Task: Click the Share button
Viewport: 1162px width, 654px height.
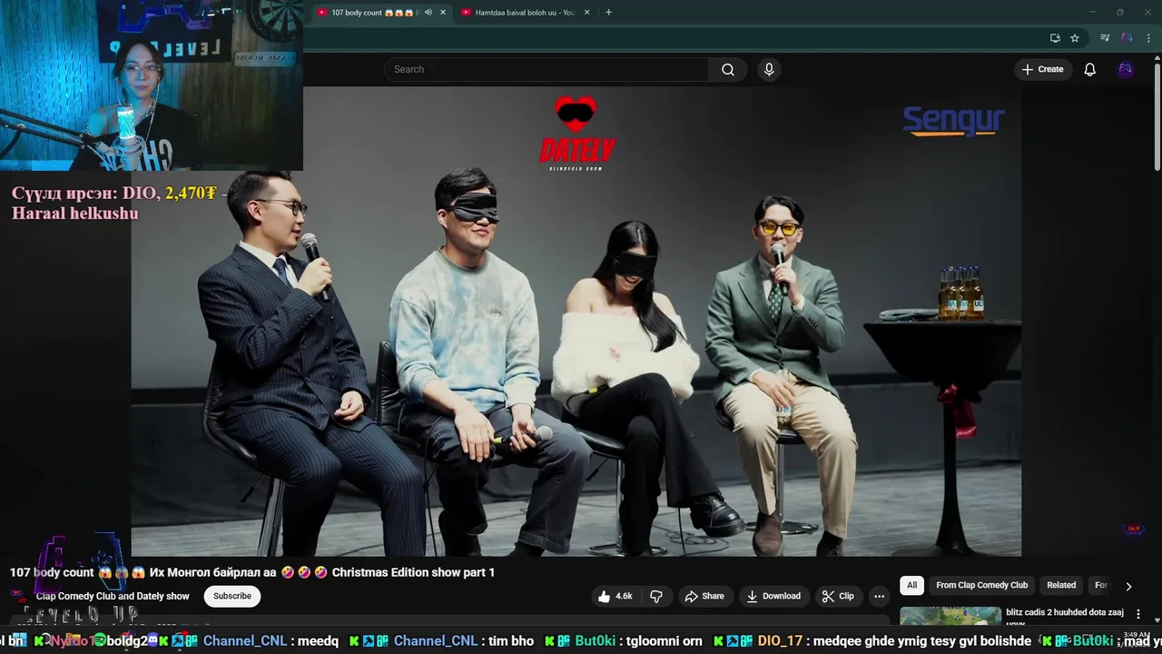Action: tap(704, 596)
